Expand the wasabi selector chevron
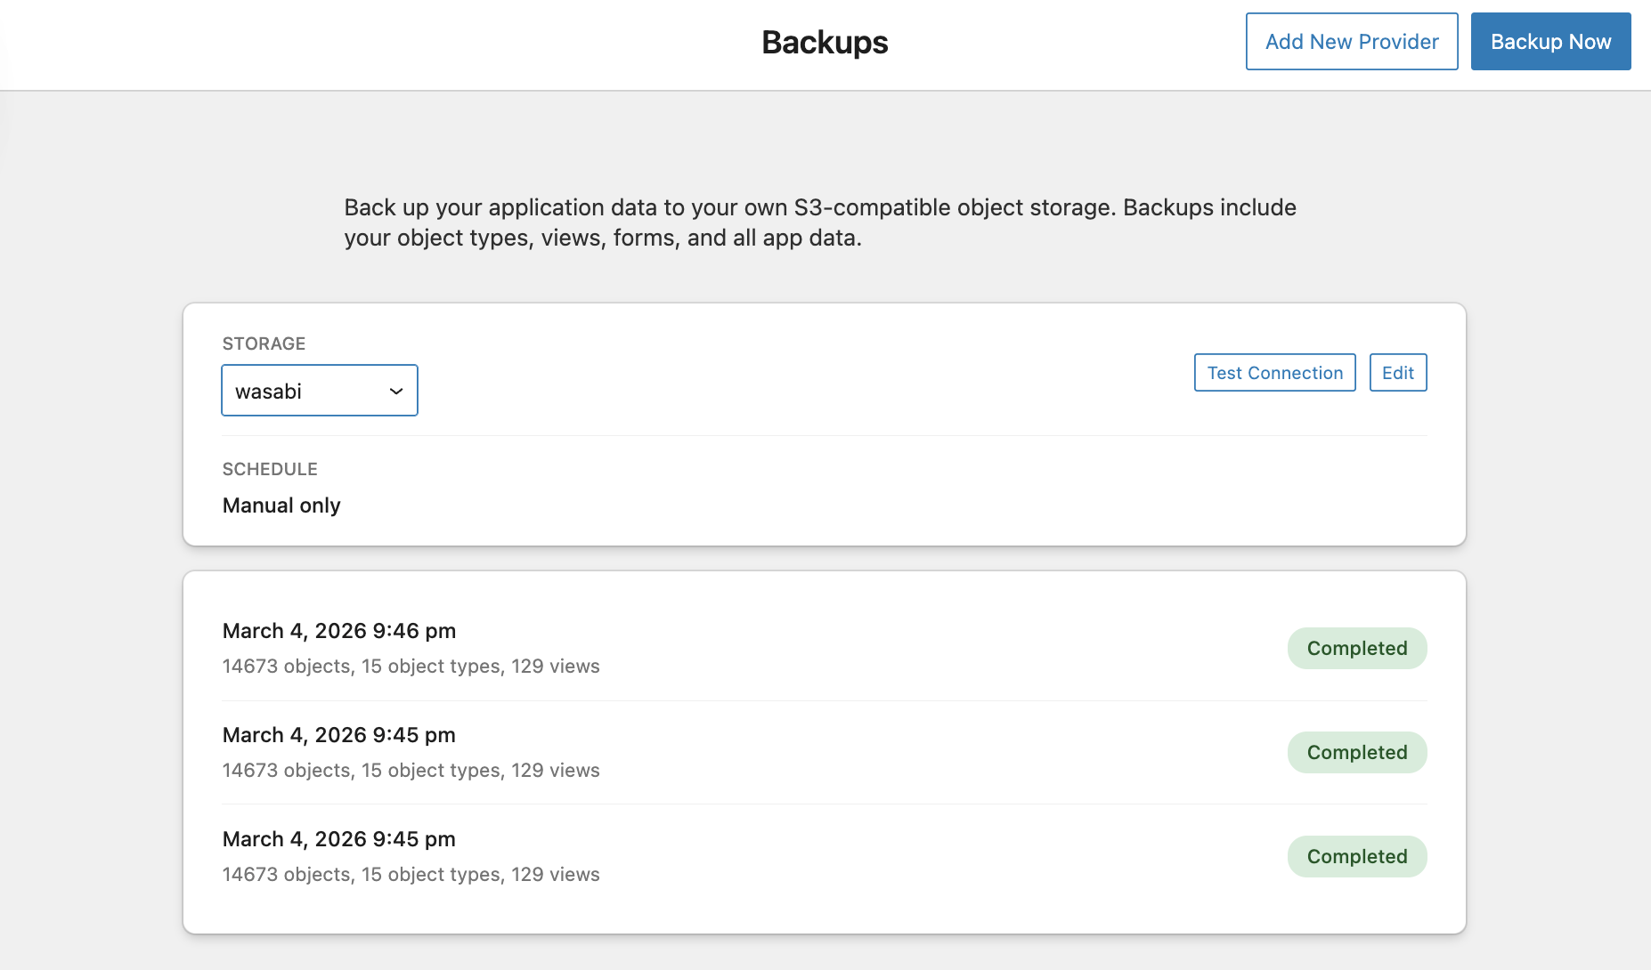Viewport: 1651px width, 970px height. 394,390
